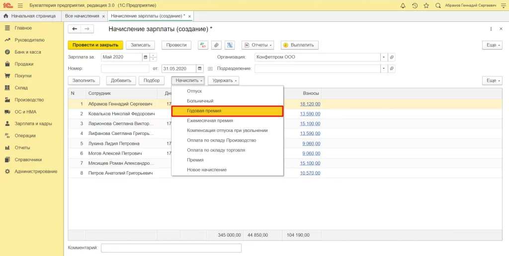This screenshot has height=256, width=509.
Task: Click the paperclip attachments icon
Action: pos(216,45)
